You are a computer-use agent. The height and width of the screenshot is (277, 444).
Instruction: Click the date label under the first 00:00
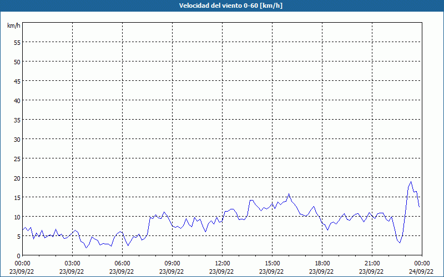tap(22, 271)
